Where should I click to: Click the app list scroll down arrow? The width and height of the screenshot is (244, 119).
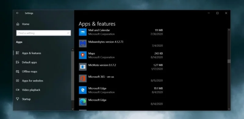(x=229, y=109)
